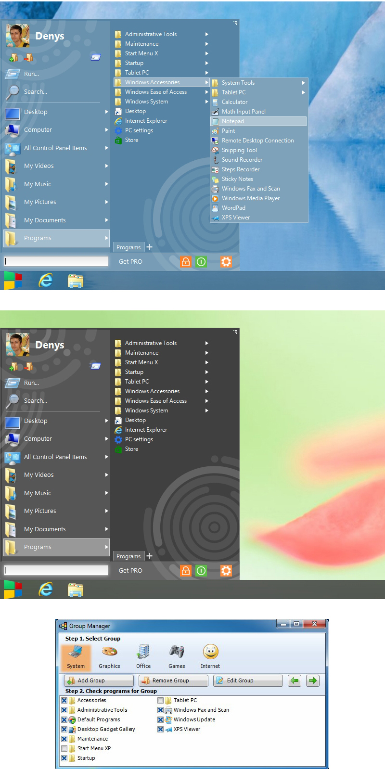Select the Internet smiley group icon
The height and width of the screenshot is (769, 385).
210,657
